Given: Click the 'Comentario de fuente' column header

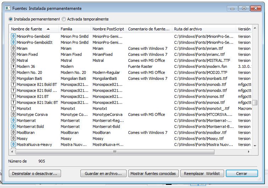Looking at the screenshot, I should pyautogui.click(x=149, y=29).
